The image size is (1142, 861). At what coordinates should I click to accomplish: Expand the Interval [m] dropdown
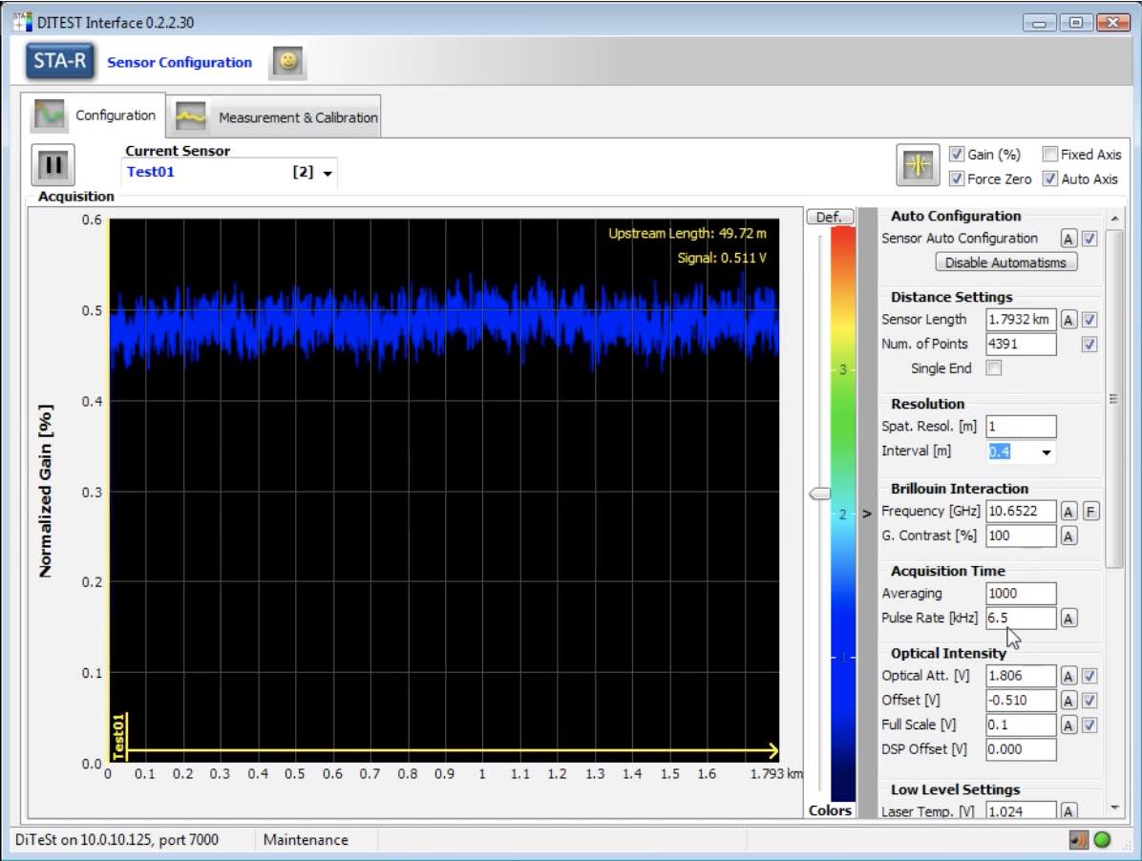[1046, 452]
